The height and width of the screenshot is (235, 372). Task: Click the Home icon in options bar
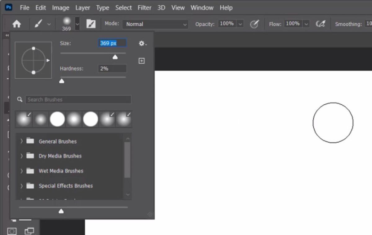coord(16,24)
